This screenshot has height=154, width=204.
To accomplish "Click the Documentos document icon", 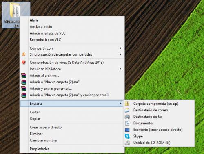I will (x=127, y=123).
